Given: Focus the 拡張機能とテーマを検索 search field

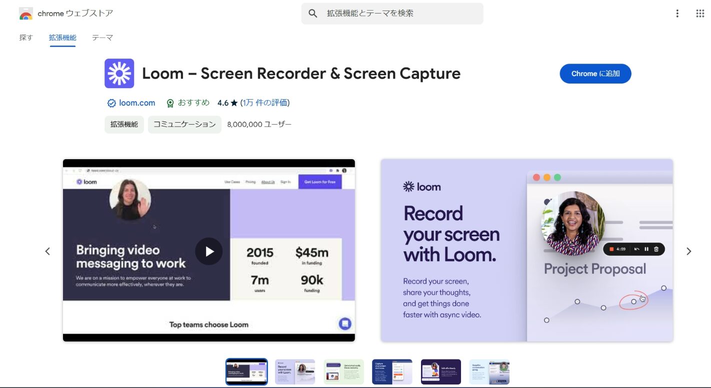Looking at the screenshot, I should 392,14.
